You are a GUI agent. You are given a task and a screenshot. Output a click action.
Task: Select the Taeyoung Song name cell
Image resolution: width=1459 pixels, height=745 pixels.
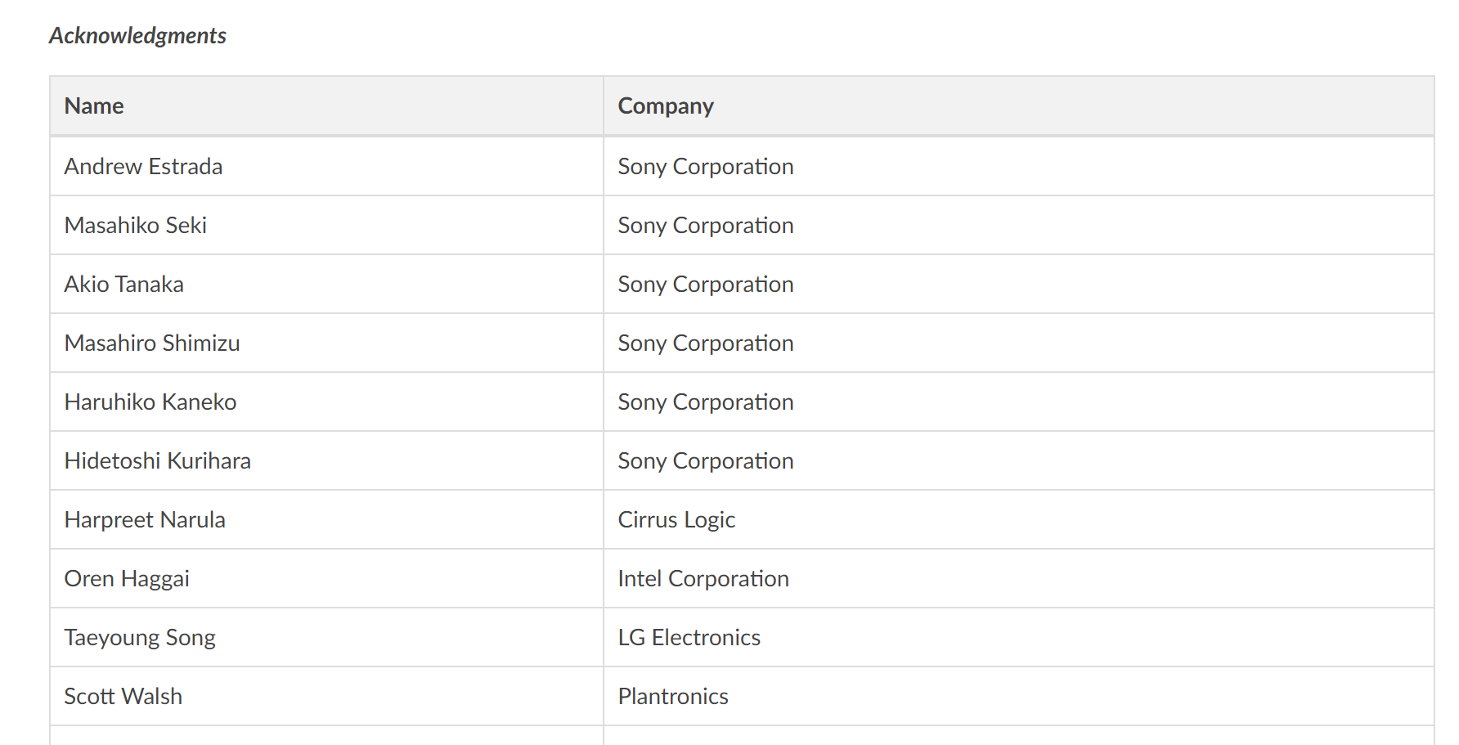139,638
